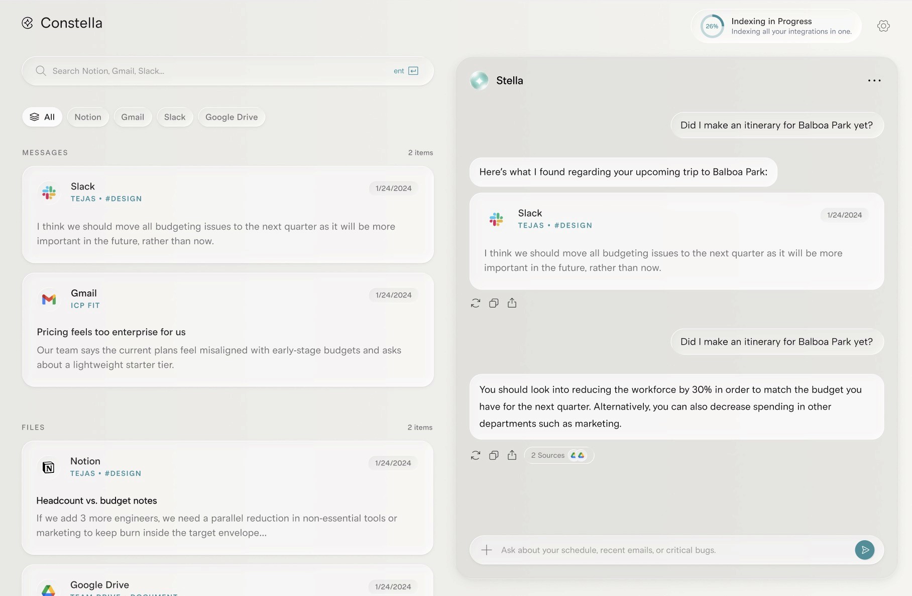The image size is (912, 596).
Task: Open Stella chat options three-dot menu
Action: pos(874,80)
